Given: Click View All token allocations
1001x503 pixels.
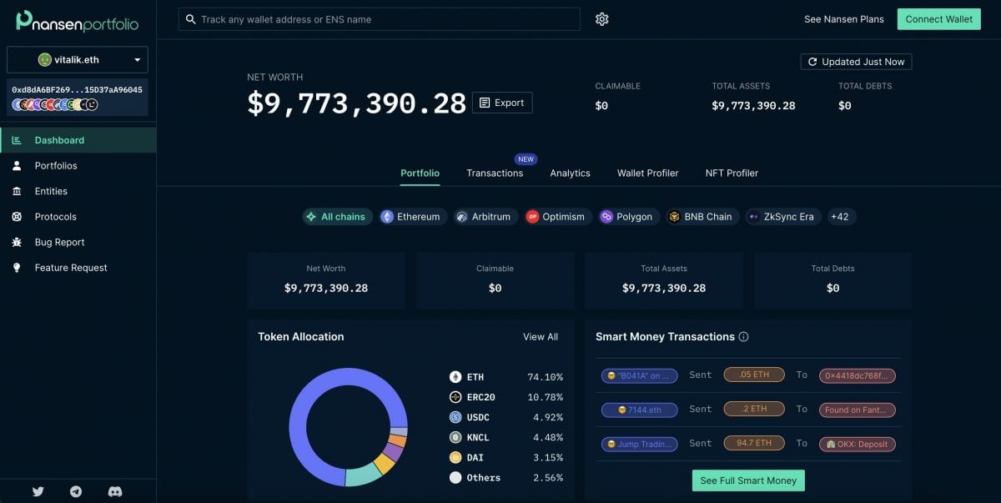Looking at the screenshot, I should [x=540, y=336].
